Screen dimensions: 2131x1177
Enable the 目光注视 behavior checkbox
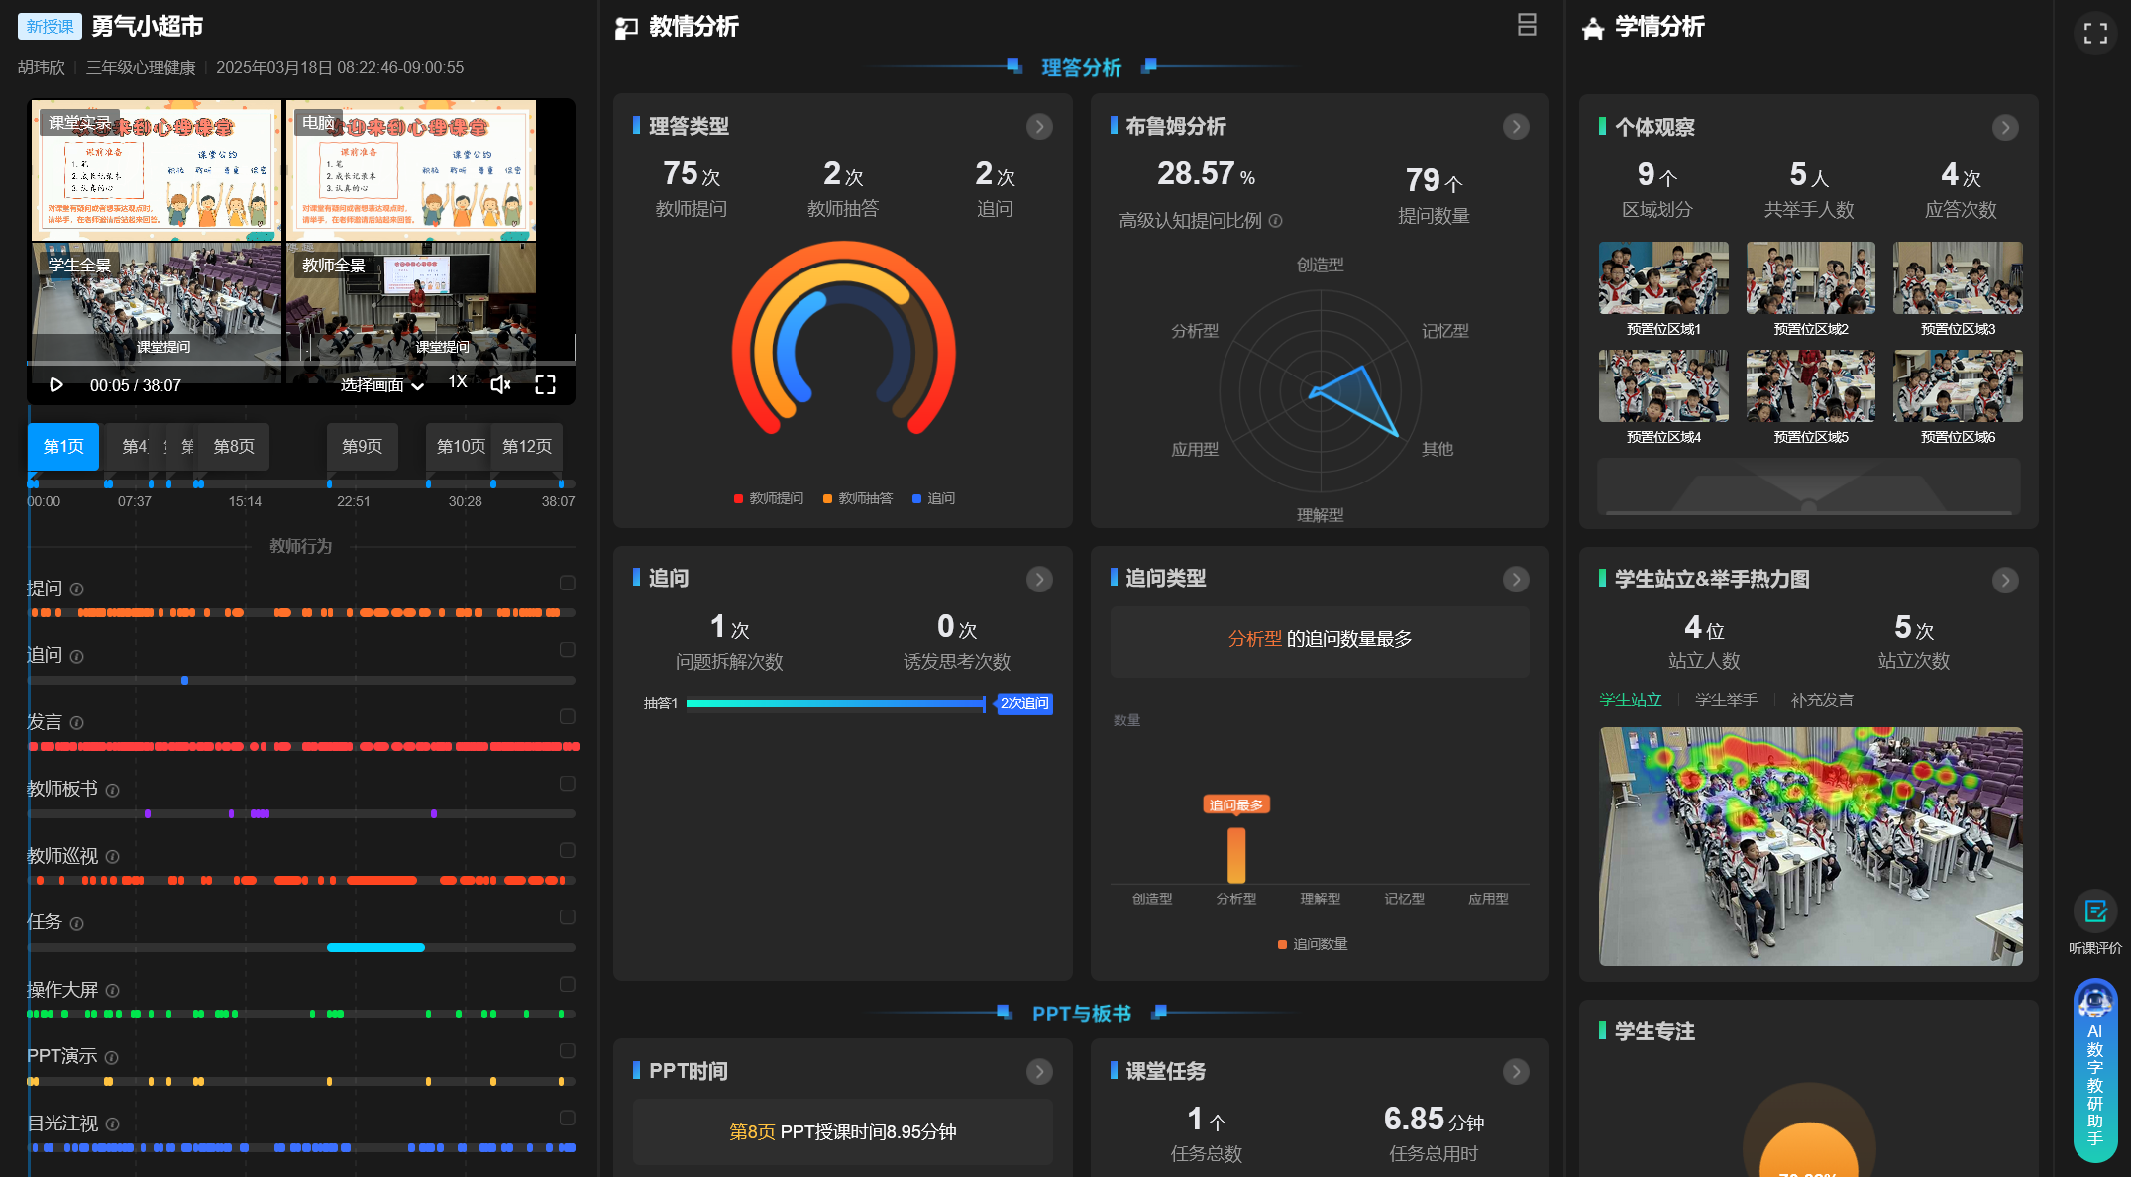pos(568,1118)
